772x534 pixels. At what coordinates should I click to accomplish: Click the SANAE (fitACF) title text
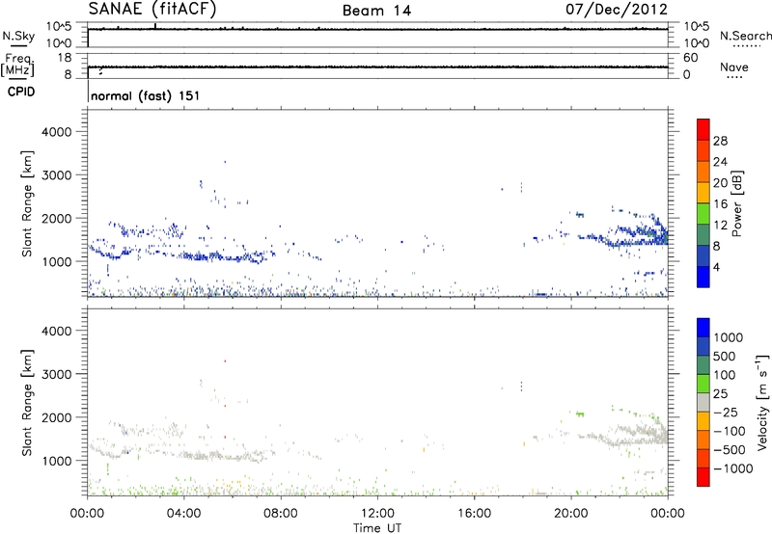point(152,9)
